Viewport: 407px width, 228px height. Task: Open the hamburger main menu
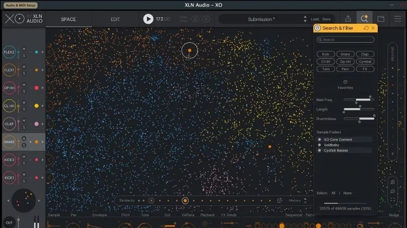coord(398,19)
